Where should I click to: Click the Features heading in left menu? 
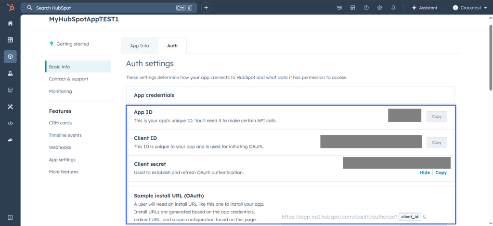coord(60,111)
